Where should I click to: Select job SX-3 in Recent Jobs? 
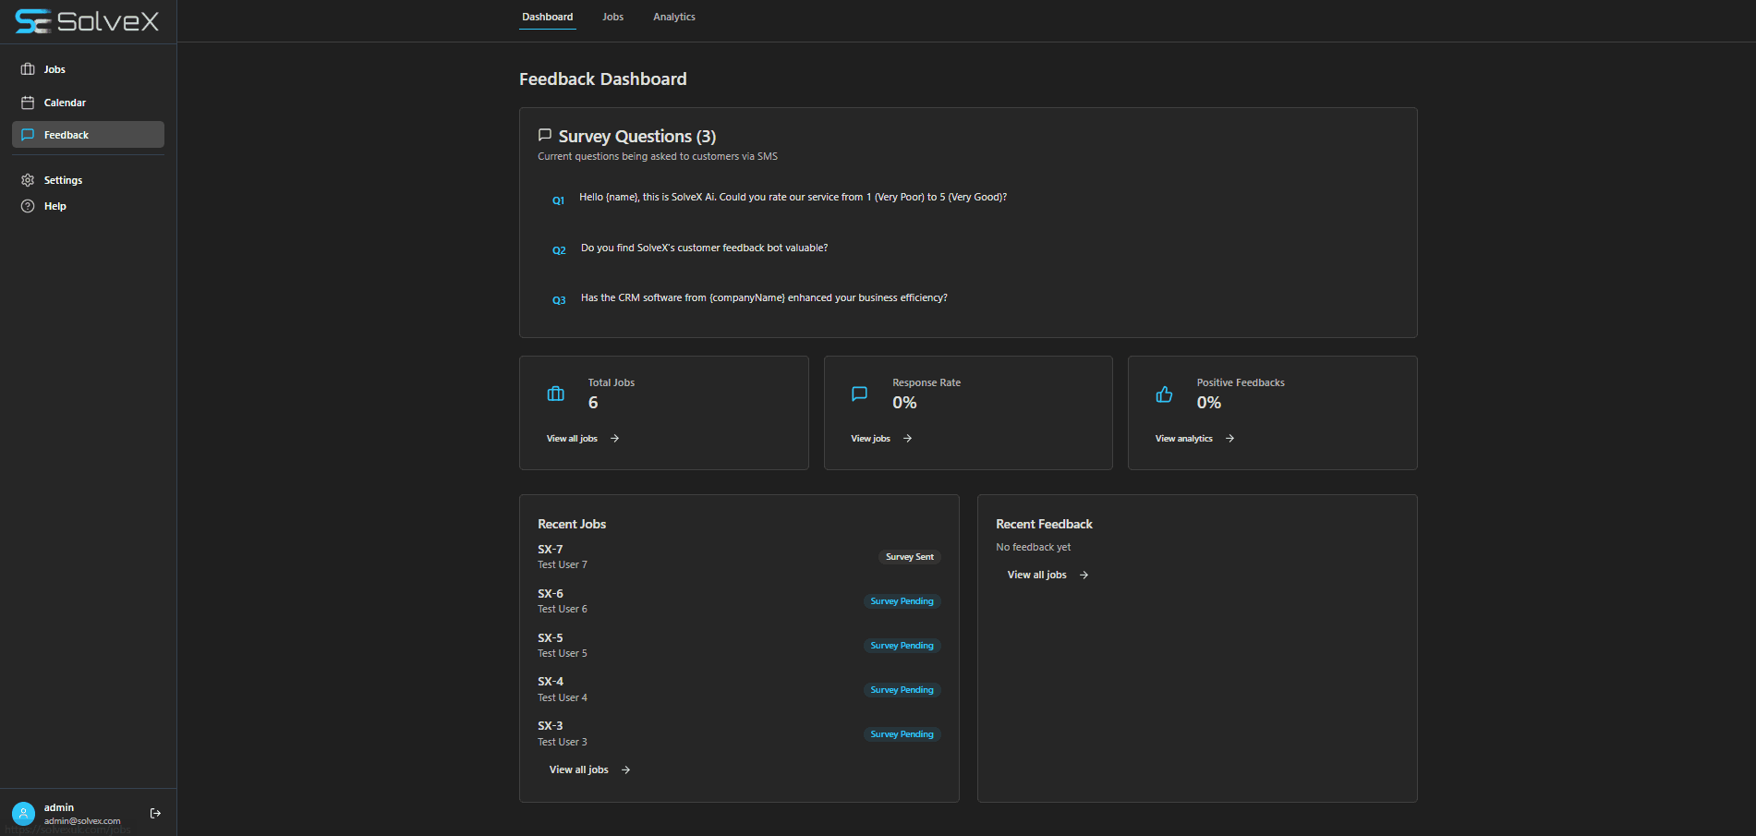551,726
